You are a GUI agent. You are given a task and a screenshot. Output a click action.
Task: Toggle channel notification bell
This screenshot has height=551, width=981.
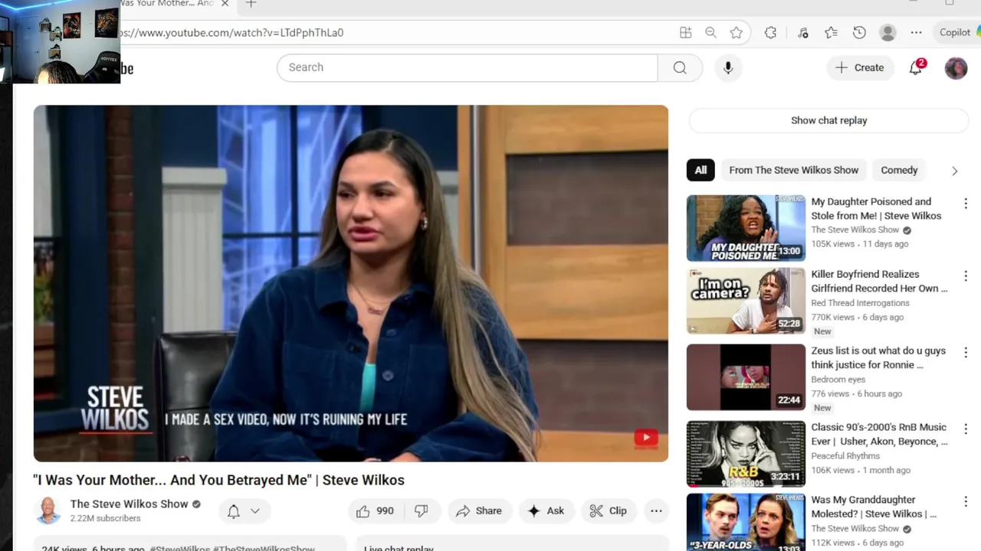[x=234, y=511]
